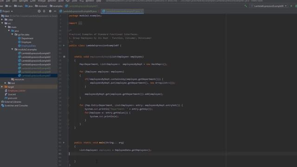Hide the Project panel with minus icon
The width and height of the screenshot is (297, 167).
pyautogui.click(x=55, y=11)
